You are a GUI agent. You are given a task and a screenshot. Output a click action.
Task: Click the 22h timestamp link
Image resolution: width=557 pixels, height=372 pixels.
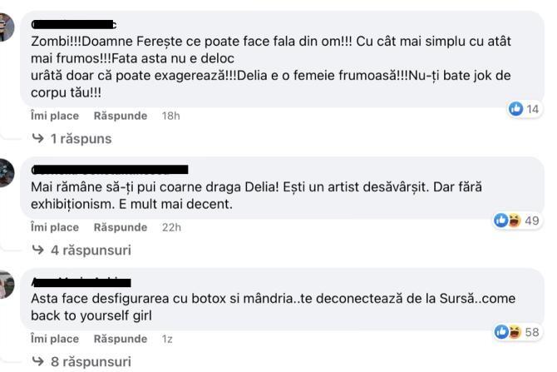(x=170, y=227)
